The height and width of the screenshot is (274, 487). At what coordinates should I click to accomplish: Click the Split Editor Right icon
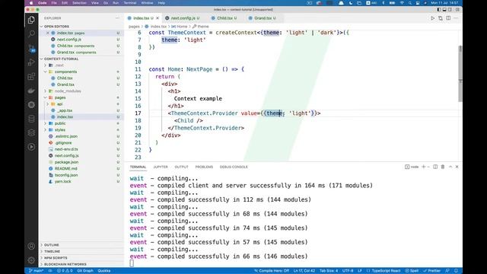pos(448,18)
